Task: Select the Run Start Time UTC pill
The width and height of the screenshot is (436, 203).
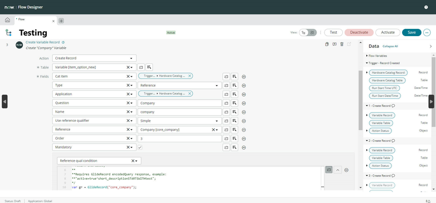Action: coord(384,88)
